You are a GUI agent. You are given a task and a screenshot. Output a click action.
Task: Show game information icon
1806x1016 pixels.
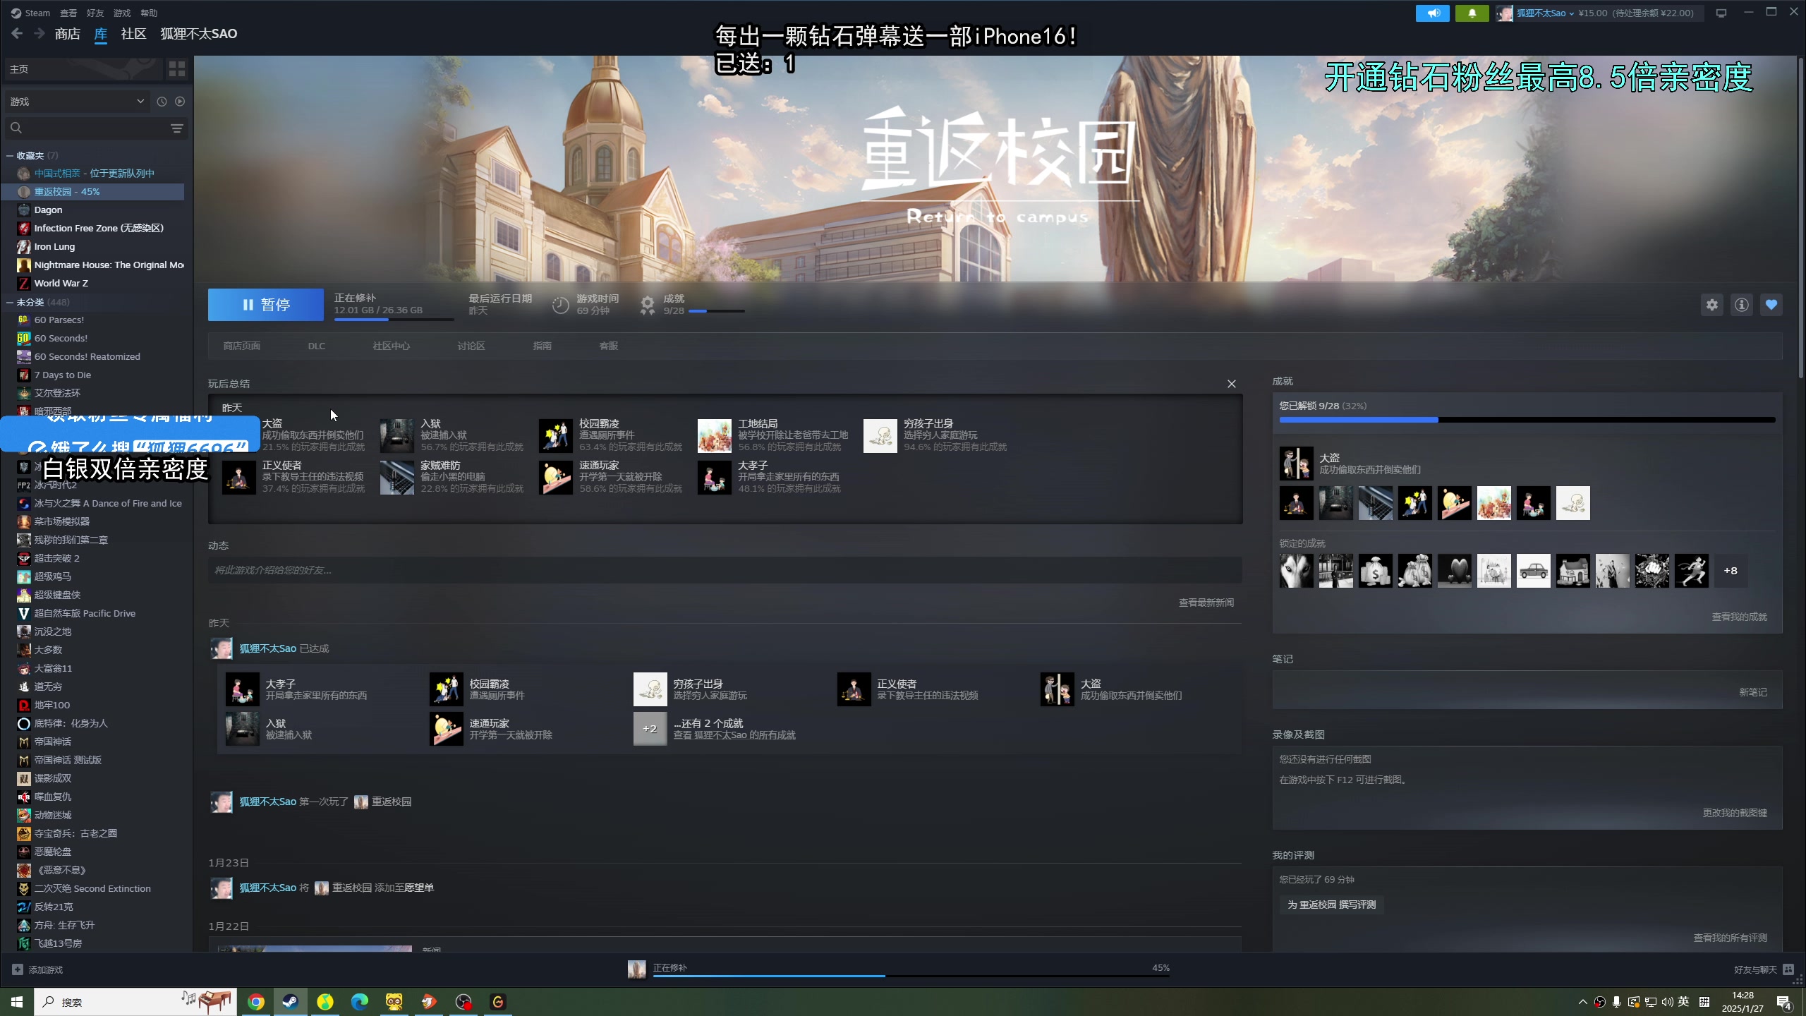(1742, 305)
